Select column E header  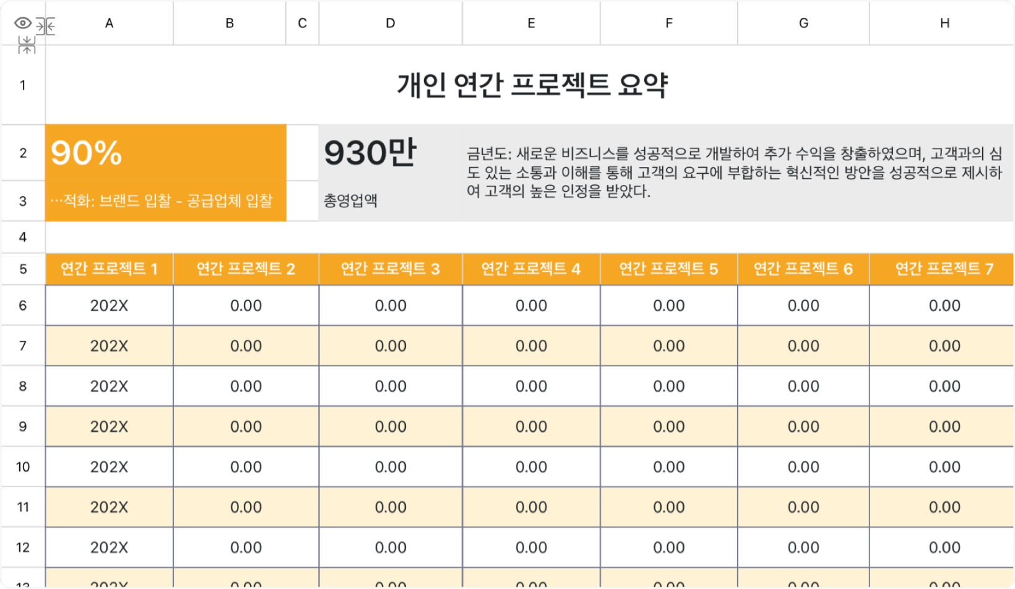tap(531, 23)
